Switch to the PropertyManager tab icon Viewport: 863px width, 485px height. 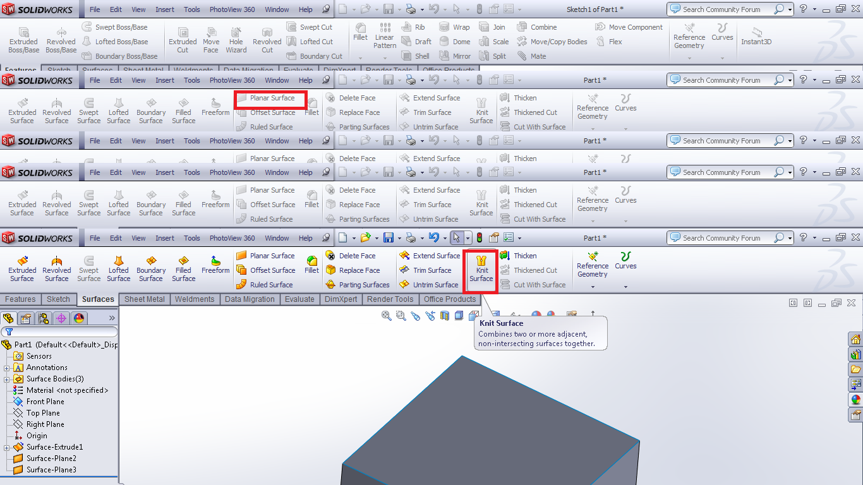tap(26, 318)
